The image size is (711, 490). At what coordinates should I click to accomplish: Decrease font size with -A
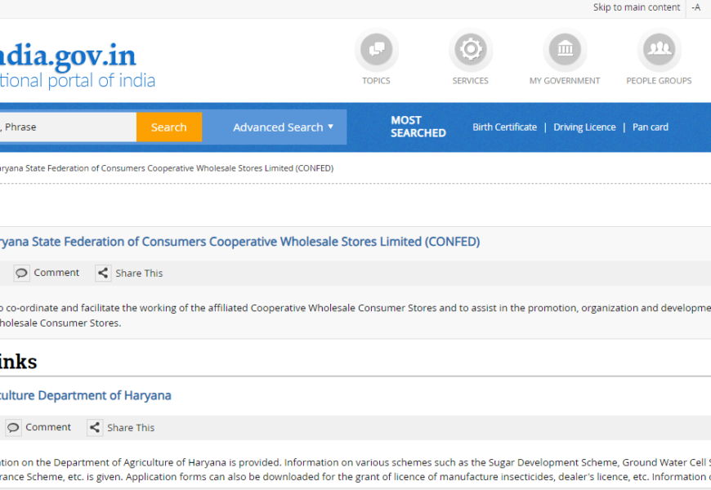(x=695, y=7)
